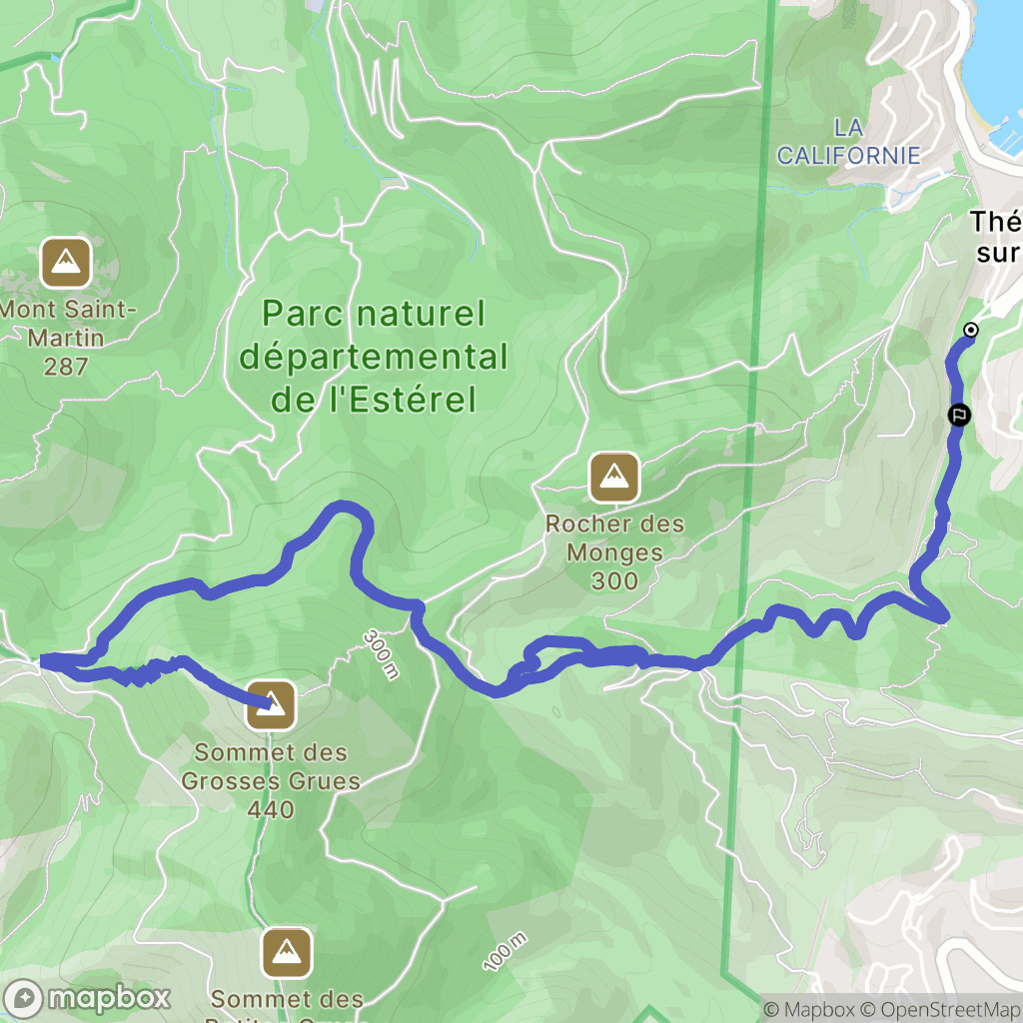Viewport: 1023px width, 1023px height.
Task: Click the Mont Saint-Martin 287 text label
Action: click(x=67, y=338)
